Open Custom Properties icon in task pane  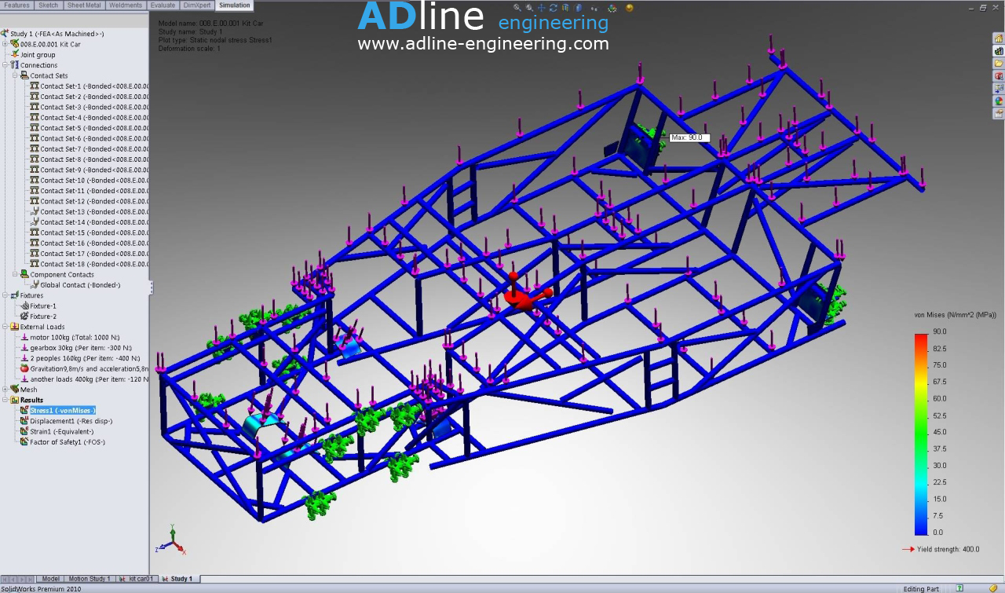pos(999,113)
